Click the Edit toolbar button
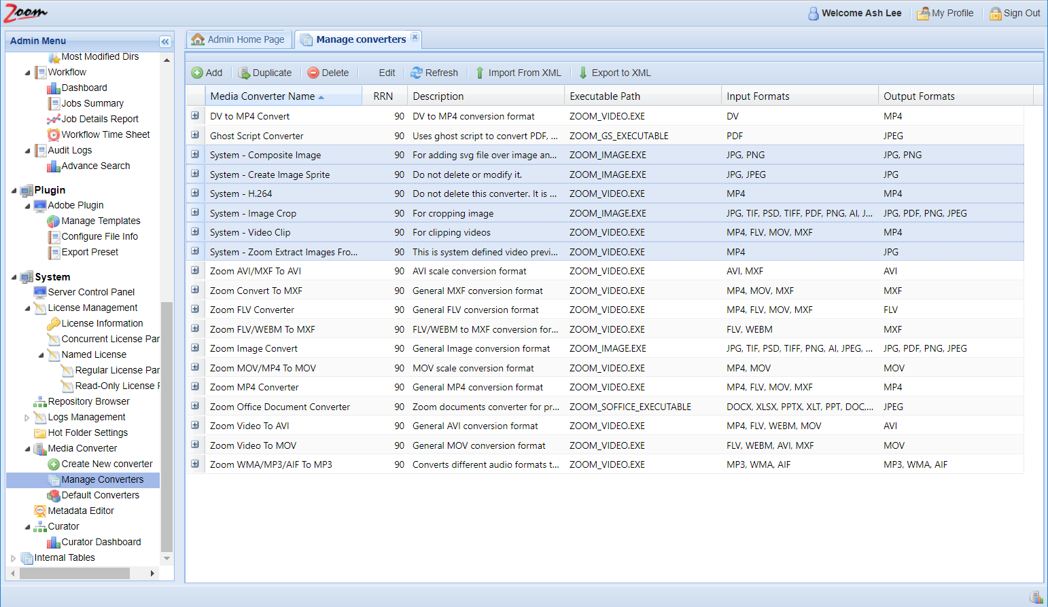The width and height of the screenshot is (1048, 607). coord(387,73)
